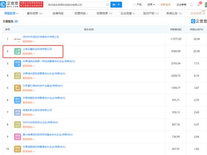Open 股权结构 for shareholder row 8

point(29,127)
